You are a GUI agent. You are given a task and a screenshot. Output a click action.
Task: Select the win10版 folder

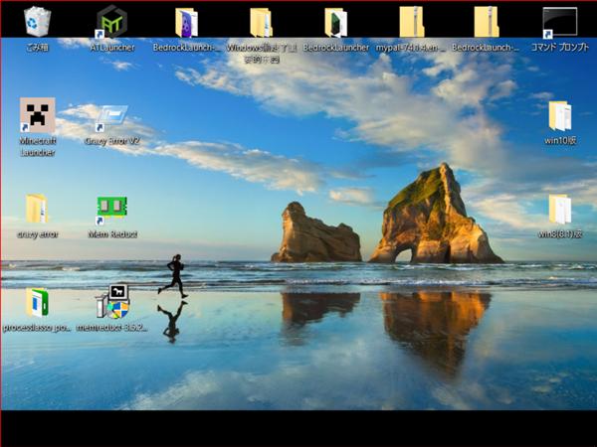[x=560, y=116]
